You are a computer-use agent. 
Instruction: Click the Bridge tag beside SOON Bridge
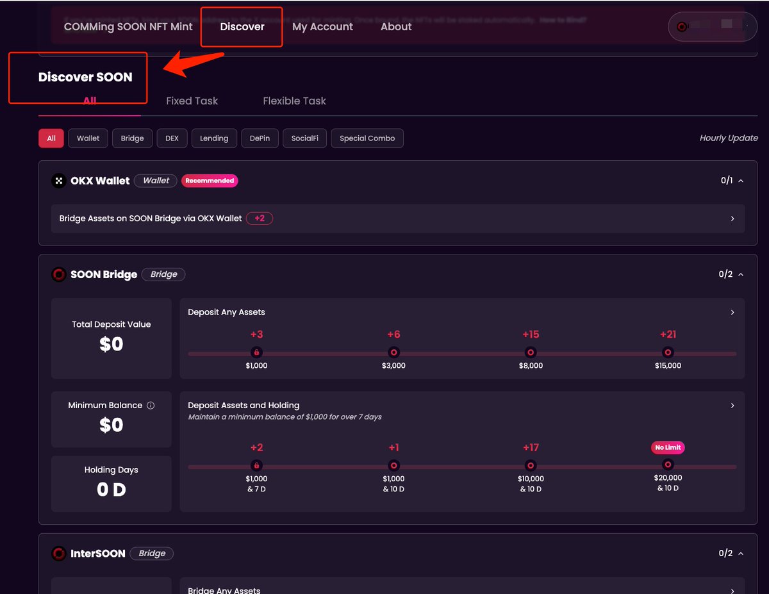tap(163, 274)
